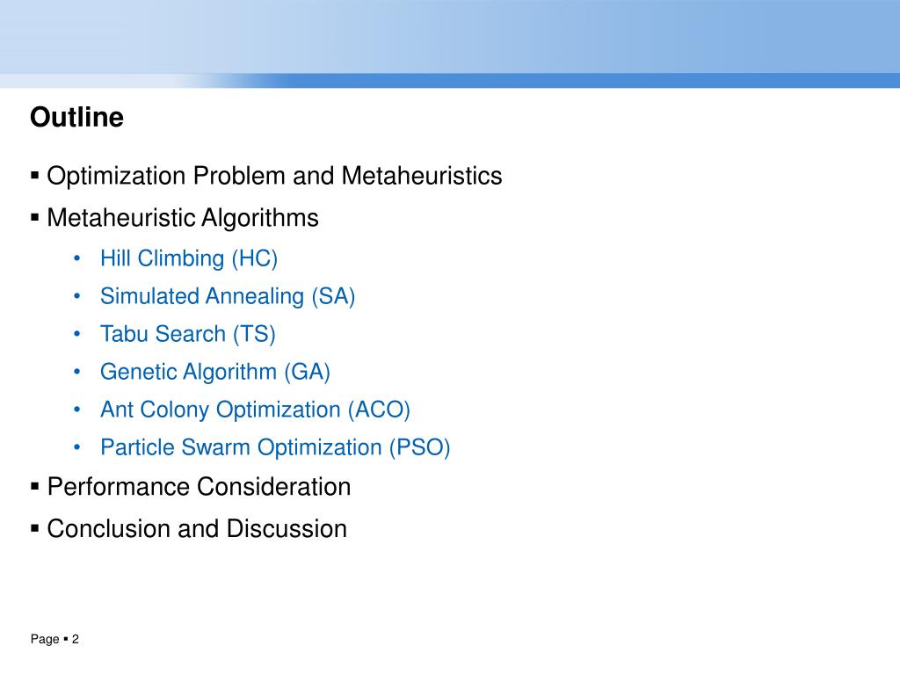Click the round bullet beside Hill Climbing

(x=77, y=258)
